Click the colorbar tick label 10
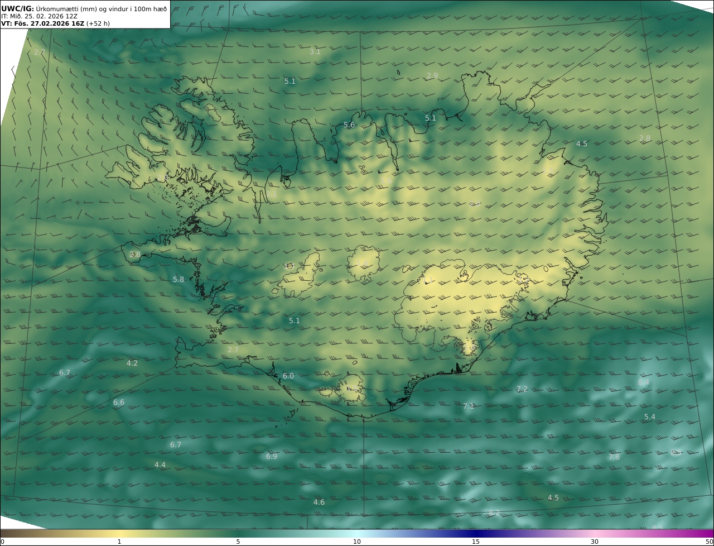 357,542
